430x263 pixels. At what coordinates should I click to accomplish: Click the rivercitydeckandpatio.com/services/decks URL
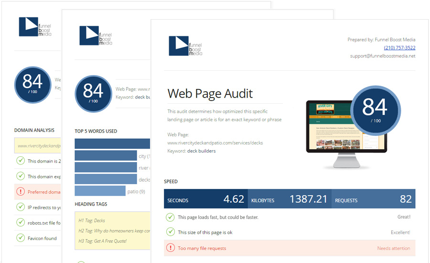(215, 143)
